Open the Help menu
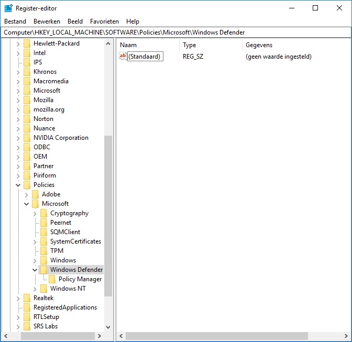This screenshot has height=342, width=352. click(x=133, y=21)
